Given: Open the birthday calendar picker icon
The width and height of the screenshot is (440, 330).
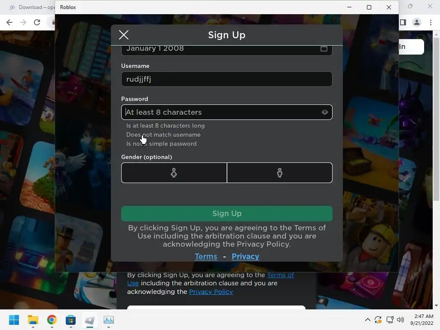Looking at the screenshot, I should click(324, 49).
